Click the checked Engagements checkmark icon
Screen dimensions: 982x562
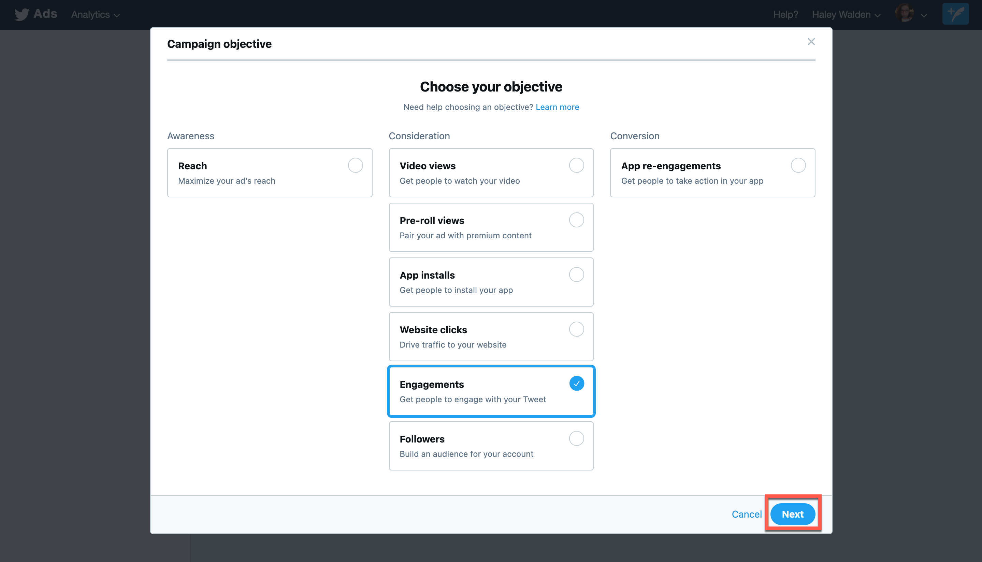point(576,383)
